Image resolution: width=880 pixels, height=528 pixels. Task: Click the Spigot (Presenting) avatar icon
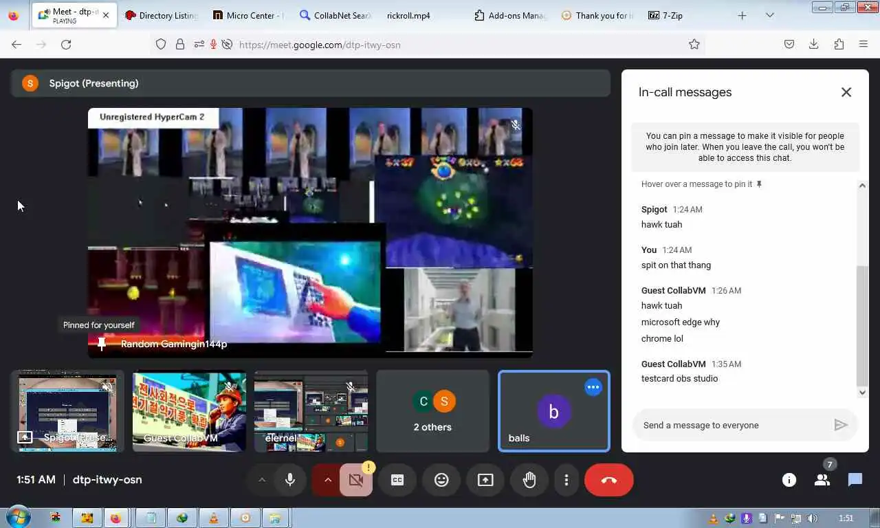pyautogui.click(x=30, y=83)
